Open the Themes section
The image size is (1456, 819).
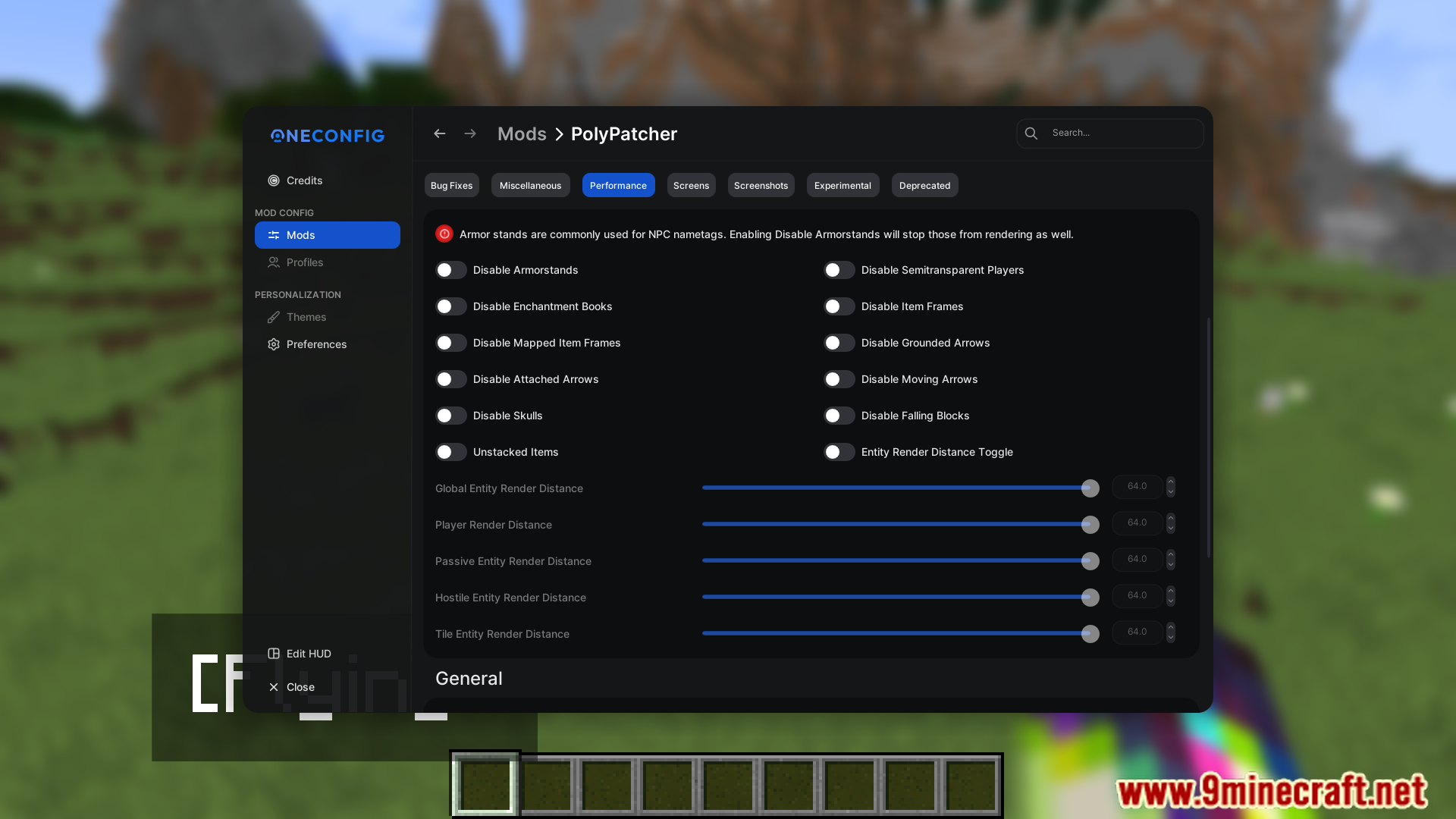(328, 317)
